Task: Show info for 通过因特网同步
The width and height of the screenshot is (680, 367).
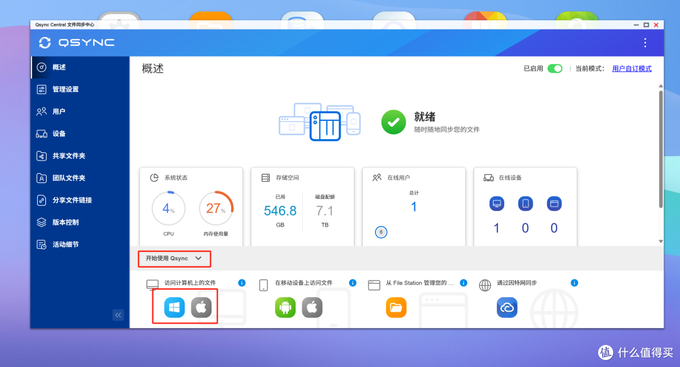Action: pyautogui.click(x=574, y=283)
